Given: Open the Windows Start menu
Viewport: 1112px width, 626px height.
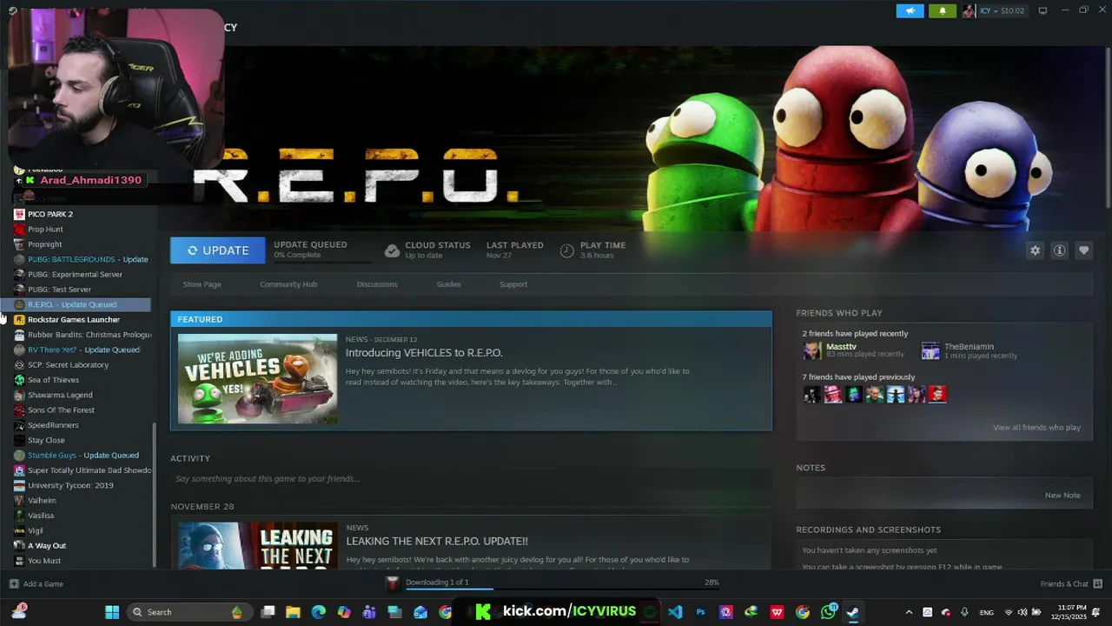Looking at the screenshot, I should point(112,612).
